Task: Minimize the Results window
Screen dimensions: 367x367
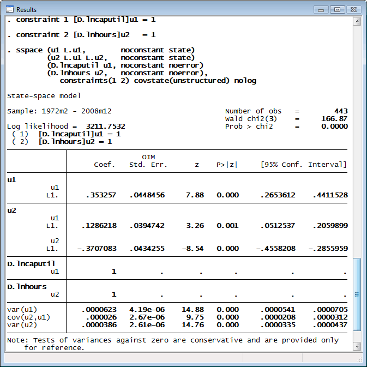Action: (321, 10)
